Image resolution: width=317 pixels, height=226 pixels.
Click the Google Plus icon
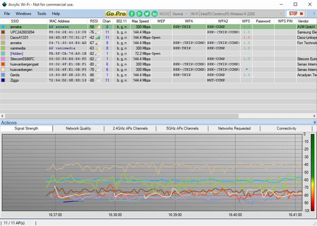[x=140, y=14]
